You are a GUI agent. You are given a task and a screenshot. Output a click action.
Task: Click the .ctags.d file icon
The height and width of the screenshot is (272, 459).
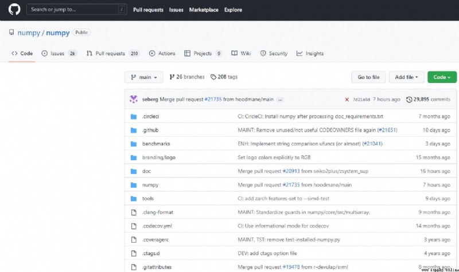pyautogui.click(x=134, y=253)
